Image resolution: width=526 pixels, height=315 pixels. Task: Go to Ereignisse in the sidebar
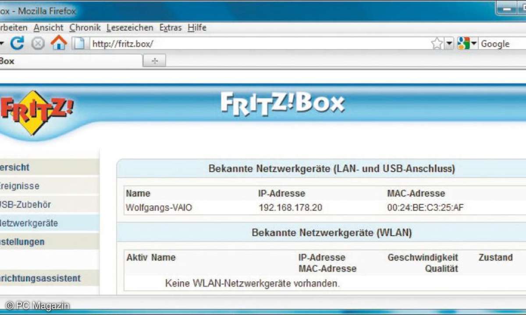point(20,186)
